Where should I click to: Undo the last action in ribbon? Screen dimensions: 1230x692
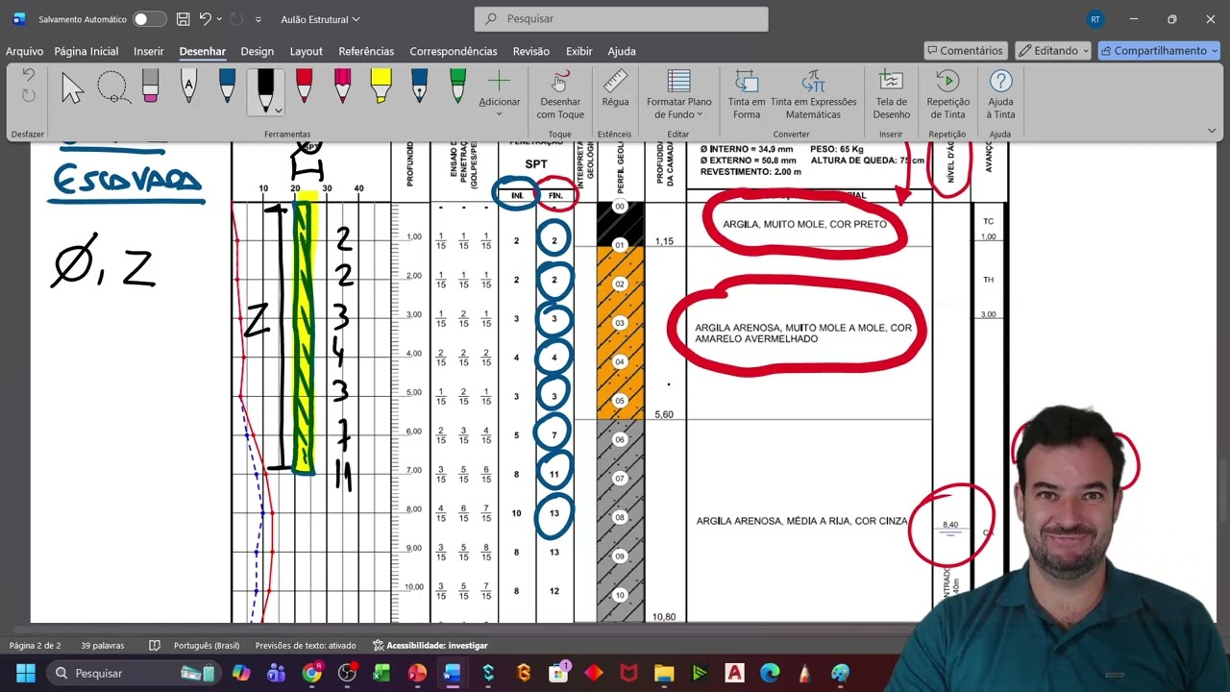click(28, 75)
